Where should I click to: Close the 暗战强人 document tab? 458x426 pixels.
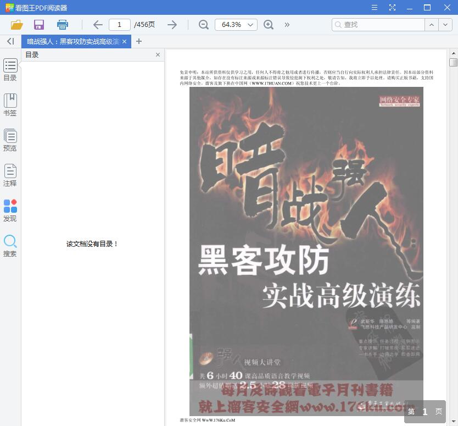[x=125, y=42]
